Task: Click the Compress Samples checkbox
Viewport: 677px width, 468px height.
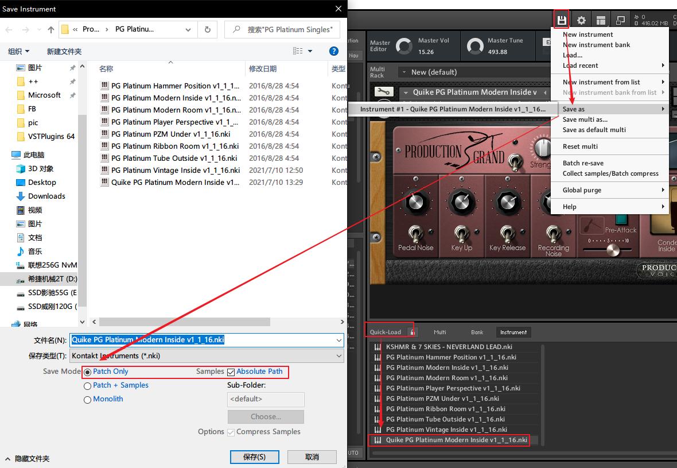Action: (231, 432)
